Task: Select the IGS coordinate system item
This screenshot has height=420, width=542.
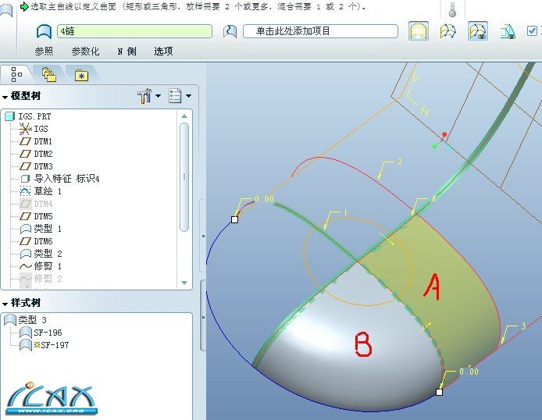Action: click(34, 129)
